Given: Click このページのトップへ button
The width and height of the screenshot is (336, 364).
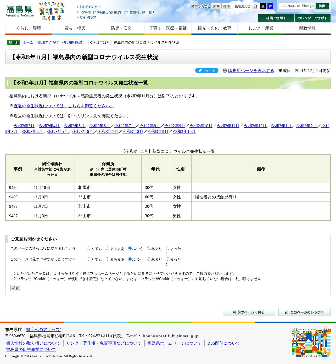Looking at the screenshot, I should (x=305, y=312).
